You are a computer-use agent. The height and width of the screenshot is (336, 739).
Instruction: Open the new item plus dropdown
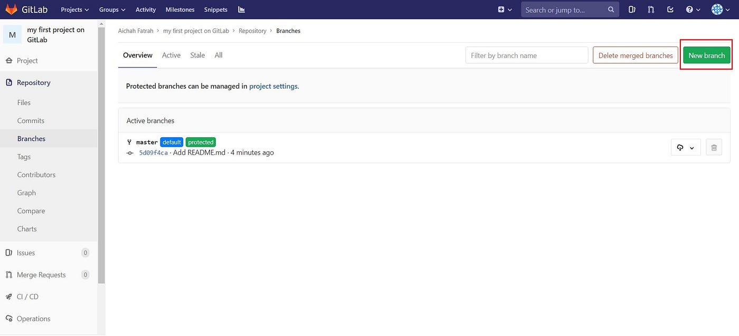click(x=505, y=9)
